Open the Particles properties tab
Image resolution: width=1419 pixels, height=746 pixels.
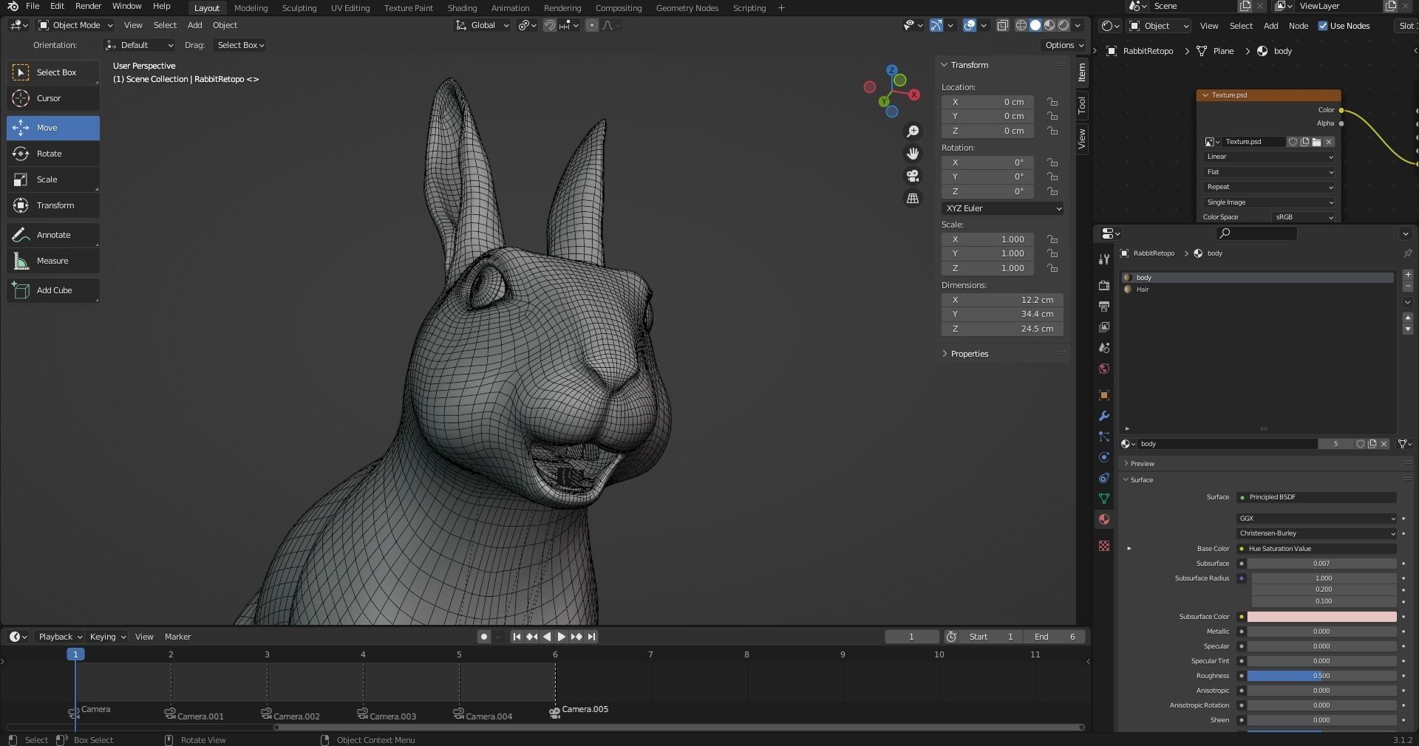click(1104, 437)
